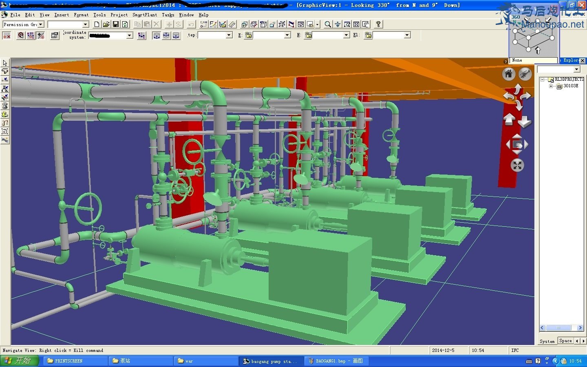Click the Route Pipe tool in left toolbar
The height and width of the screenshot is (367, 587).
tap(5, 71)
